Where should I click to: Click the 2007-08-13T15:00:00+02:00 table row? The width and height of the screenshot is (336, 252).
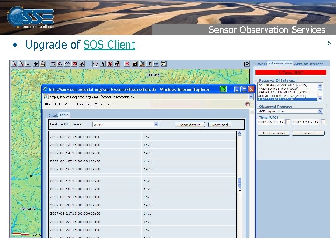click(142, 145)
